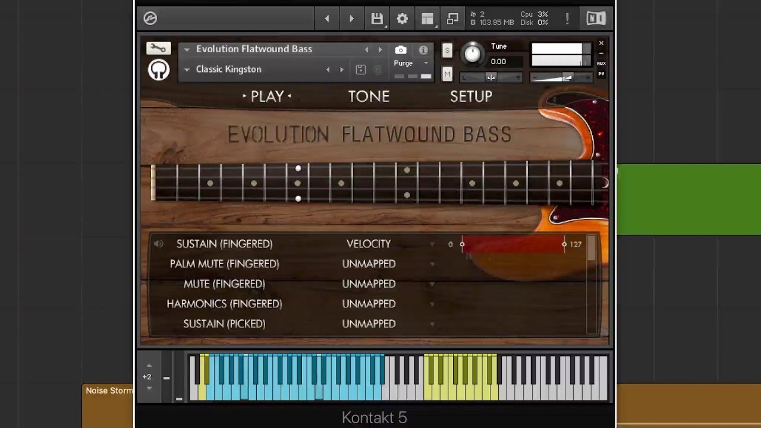The height and width of the screenshot is (428, 761).
Task: Select next snapshot beside Classic Kingston
Action: [x=341, y=70]
